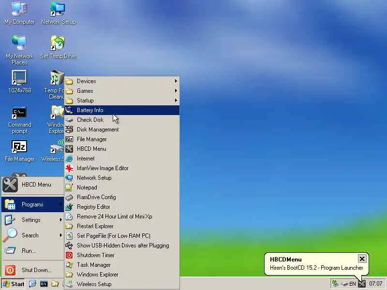Screen dimensions: 387x290
Task: Select Registry Editor text entry
Action: coord(93,207)
